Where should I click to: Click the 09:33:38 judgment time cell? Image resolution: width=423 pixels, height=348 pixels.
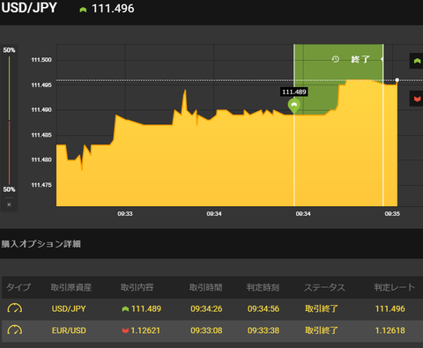click(x=263, y=330)
